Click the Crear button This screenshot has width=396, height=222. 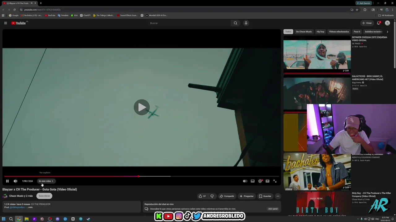point(367,23)
